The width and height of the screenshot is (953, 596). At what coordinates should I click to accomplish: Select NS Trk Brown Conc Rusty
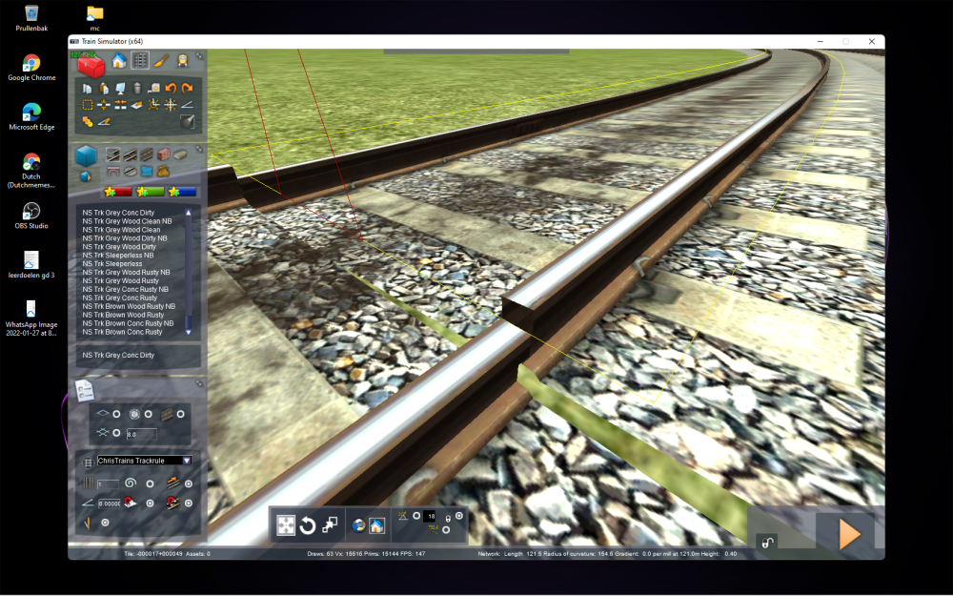122,332
